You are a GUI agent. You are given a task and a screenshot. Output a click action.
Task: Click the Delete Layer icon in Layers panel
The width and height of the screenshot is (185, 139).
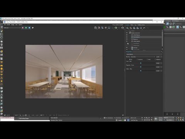pyautogui.click(x=131, y=28)
